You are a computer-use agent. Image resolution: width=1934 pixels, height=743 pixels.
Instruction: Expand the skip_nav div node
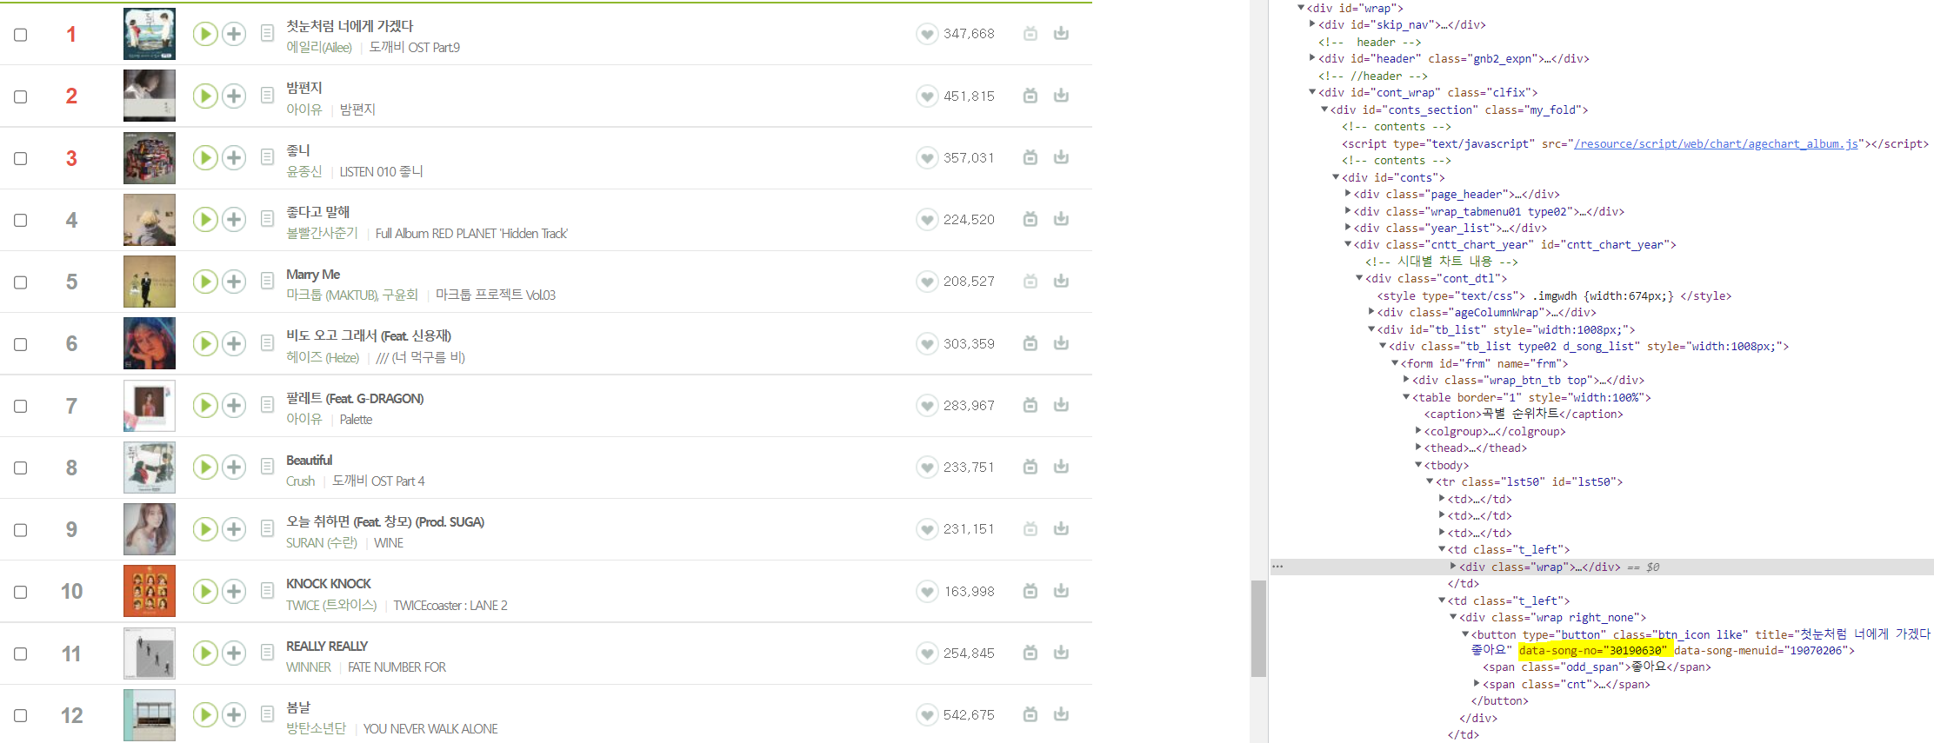(x=1312, y=24)
